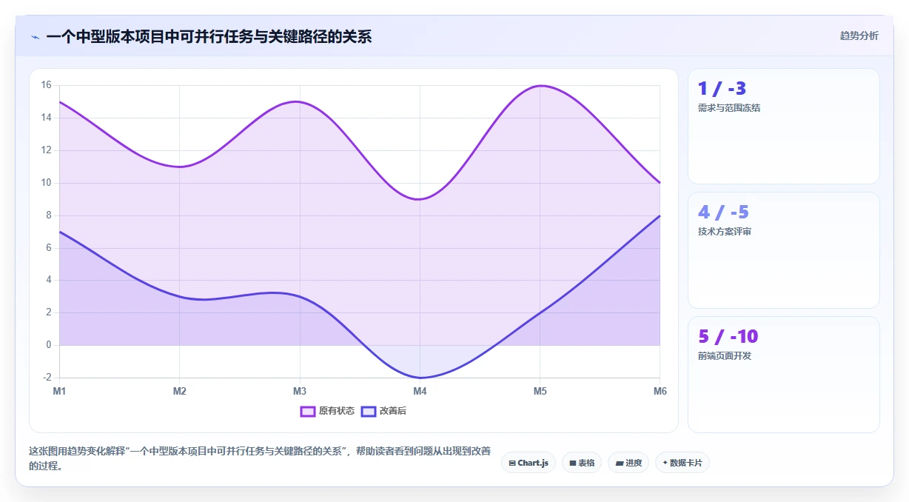Click the 16 y-axis label
Viewport: 909px width, 502px height.
click(46, 85)
